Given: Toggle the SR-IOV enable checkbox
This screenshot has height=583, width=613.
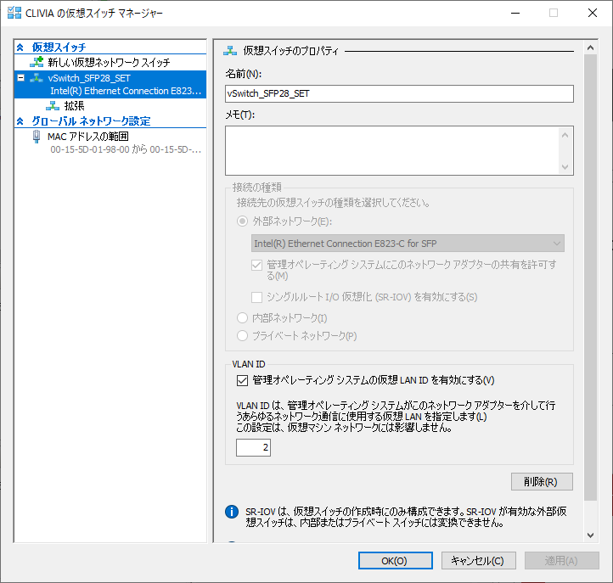Looking at the screenshot, I should (x=257, y=297).
